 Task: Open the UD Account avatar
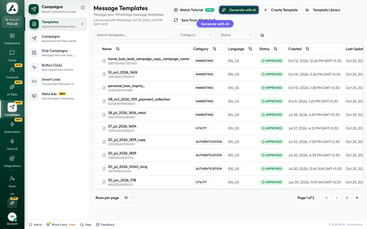(x=12, y=217)
